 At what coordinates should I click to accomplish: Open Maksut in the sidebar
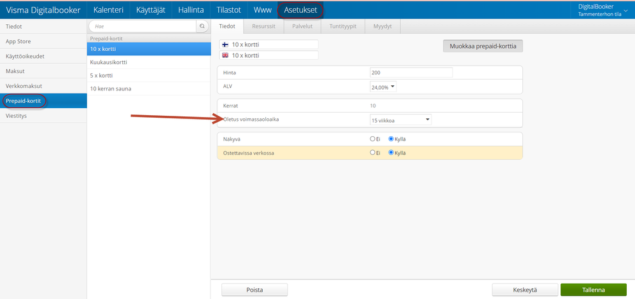[x=43, y=71]
